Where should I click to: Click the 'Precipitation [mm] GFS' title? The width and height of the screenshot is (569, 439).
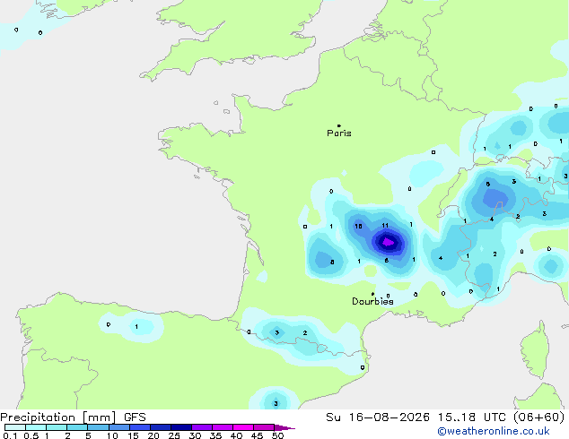pos(73,417)
